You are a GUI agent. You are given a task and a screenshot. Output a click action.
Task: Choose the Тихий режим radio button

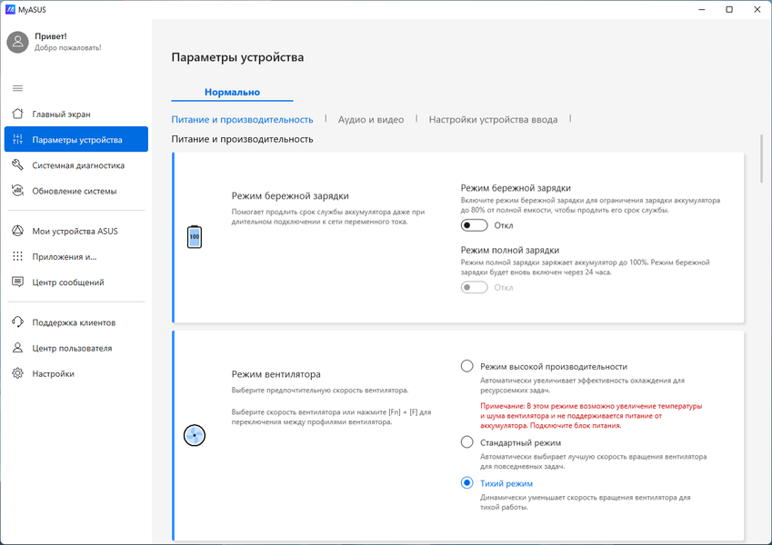[x=467, y=483]
